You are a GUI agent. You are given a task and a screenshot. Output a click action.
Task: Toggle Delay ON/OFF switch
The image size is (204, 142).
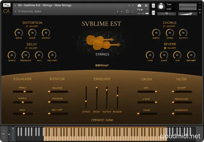tap(27, 48)
